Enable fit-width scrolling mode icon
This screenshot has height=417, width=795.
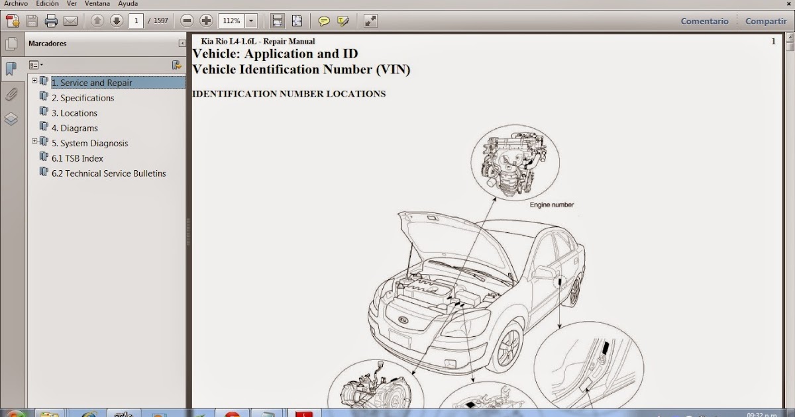[x=278, y=21]
